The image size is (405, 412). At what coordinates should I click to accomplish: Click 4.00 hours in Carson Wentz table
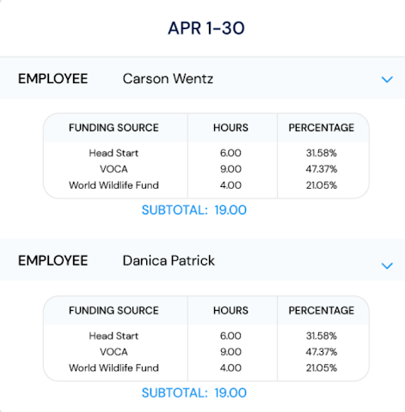[230, 185]
